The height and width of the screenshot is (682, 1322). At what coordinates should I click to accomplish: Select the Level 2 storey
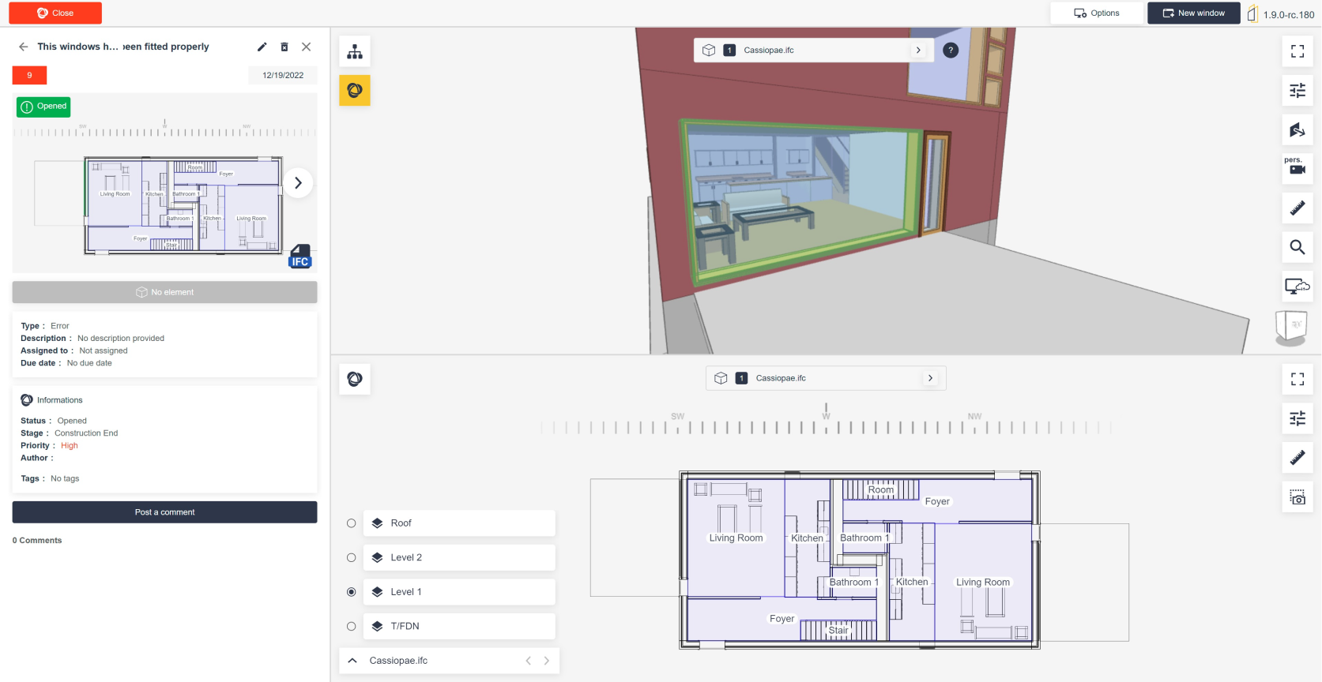coord(352,558)
